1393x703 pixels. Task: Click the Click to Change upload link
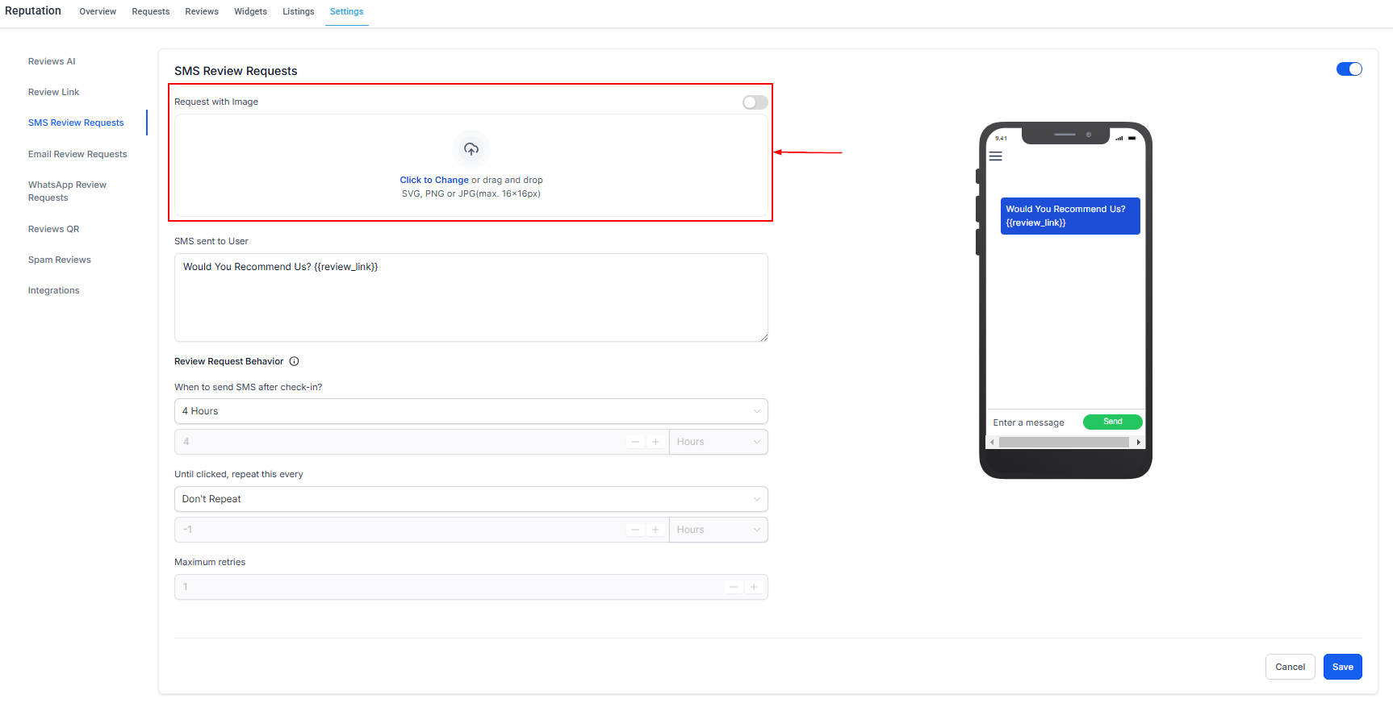[434, 180]
